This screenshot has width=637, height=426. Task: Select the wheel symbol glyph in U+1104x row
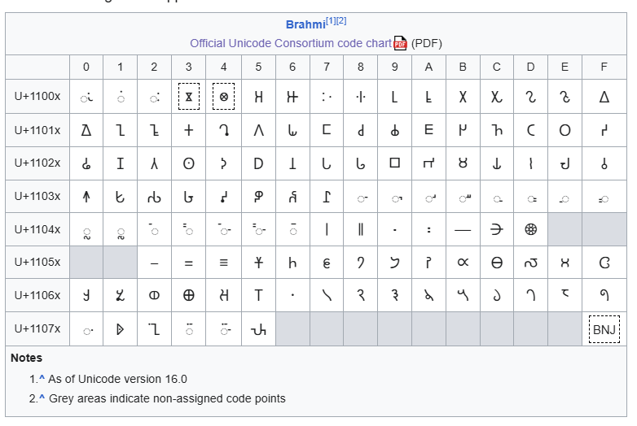pyautogui.click(x=531, y=230)
